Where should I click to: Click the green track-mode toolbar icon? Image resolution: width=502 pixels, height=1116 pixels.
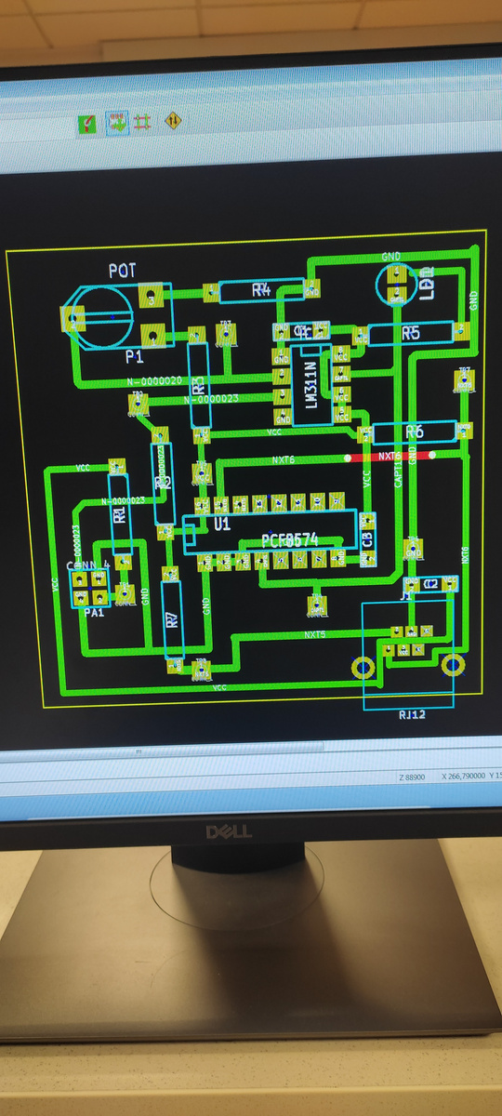(88, 124)
